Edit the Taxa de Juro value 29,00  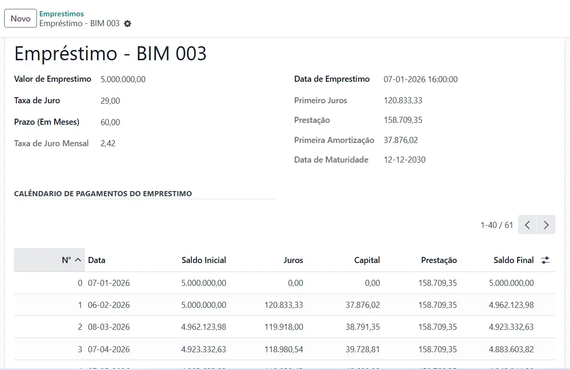pyautogui.click(x=110, y=101)
